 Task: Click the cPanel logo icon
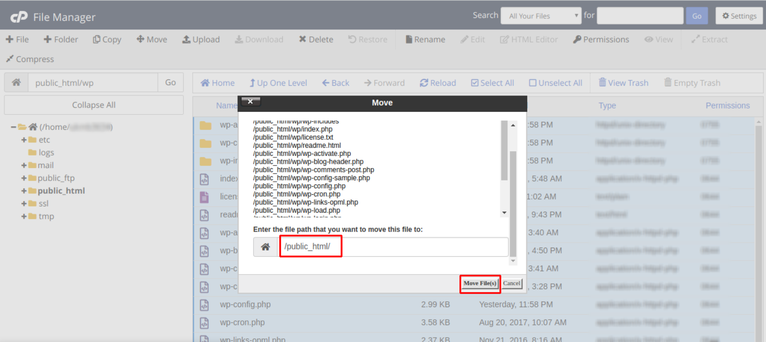[19, 17]
